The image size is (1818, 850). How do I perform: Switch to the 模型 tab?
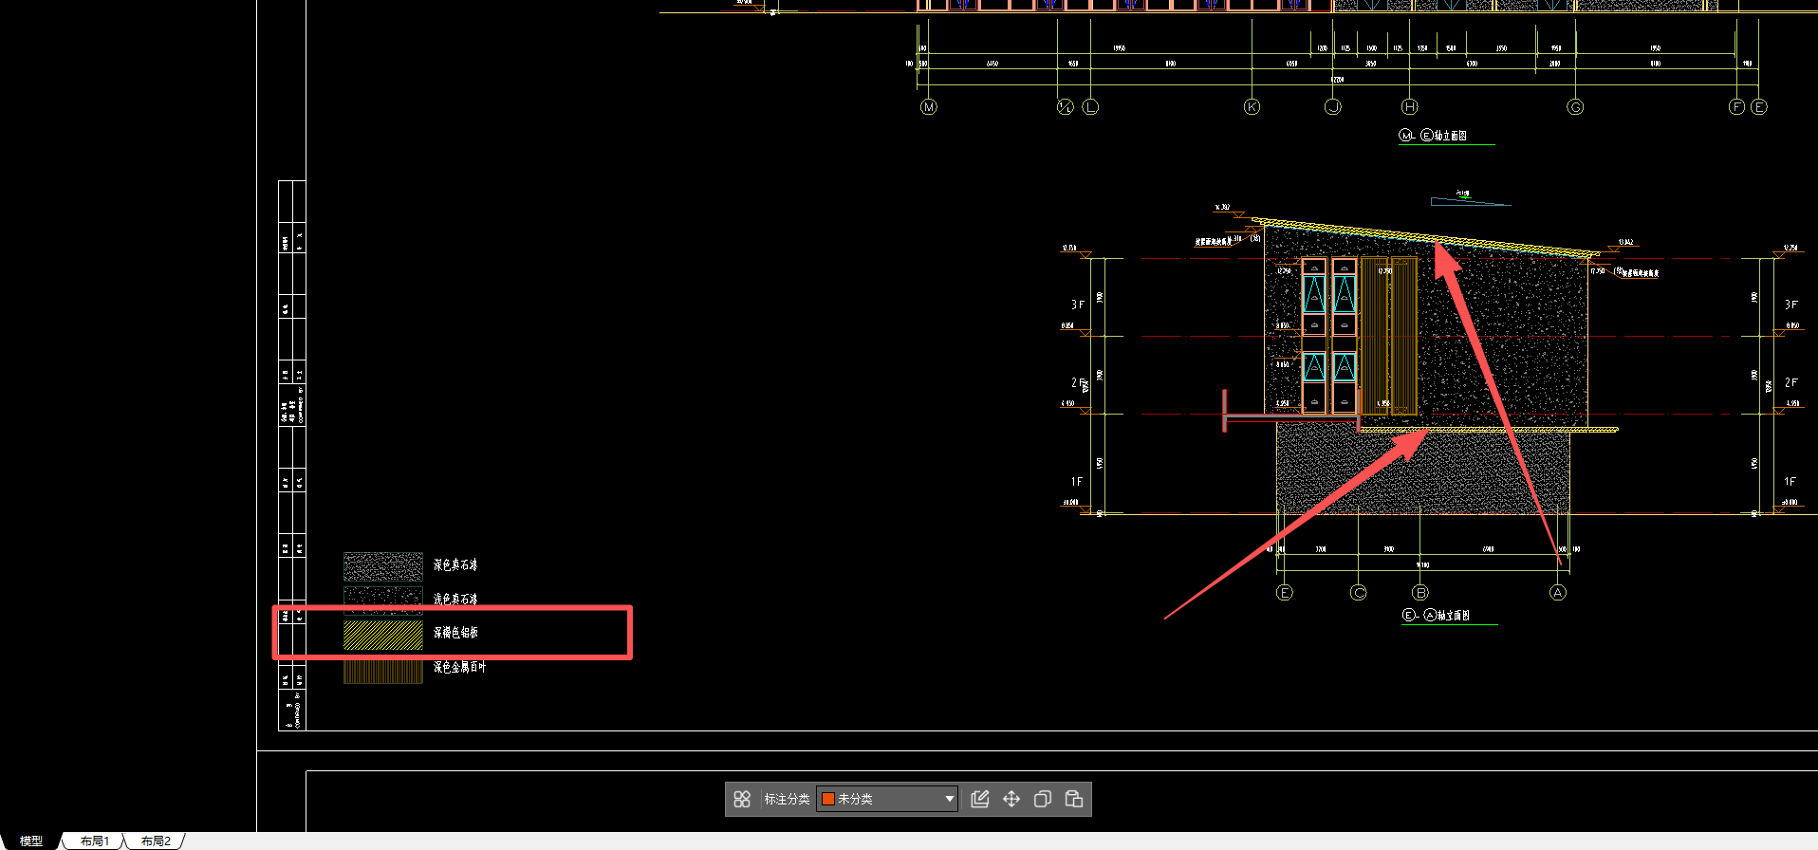31,841
